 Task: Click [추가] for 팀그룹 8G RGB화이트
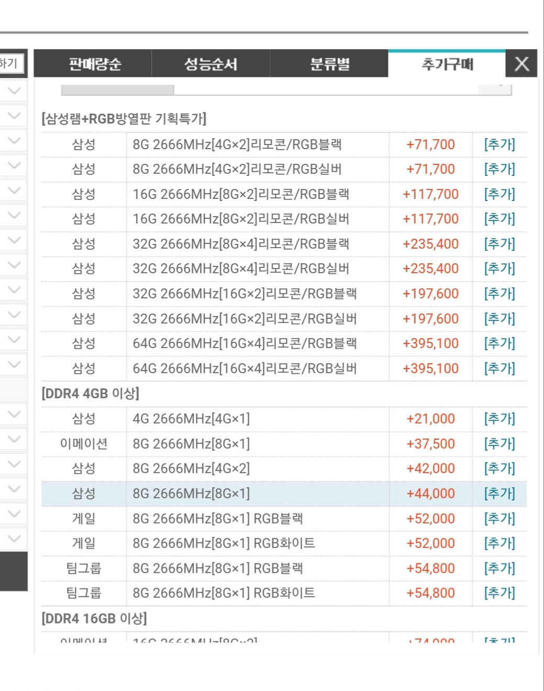pos(499,593)
